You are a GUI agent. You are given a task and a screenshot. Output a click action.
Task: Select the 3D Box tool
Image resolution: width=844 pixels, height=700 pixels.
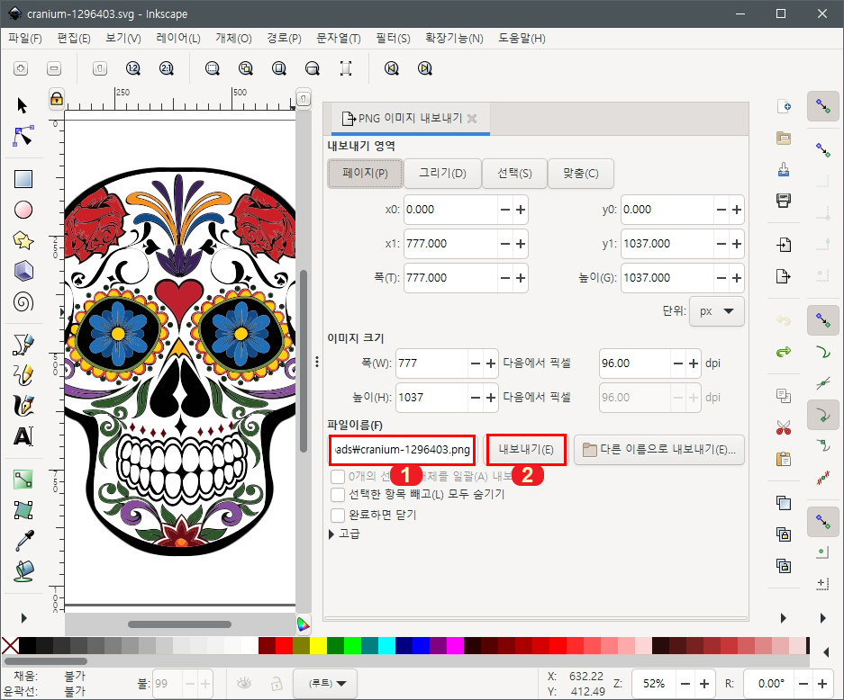[x=23, y=271]
